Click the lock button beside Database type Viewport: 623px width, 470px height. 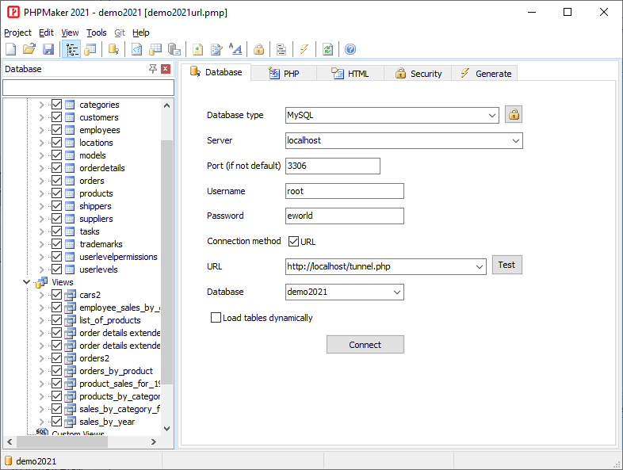[x=514, y=115]
